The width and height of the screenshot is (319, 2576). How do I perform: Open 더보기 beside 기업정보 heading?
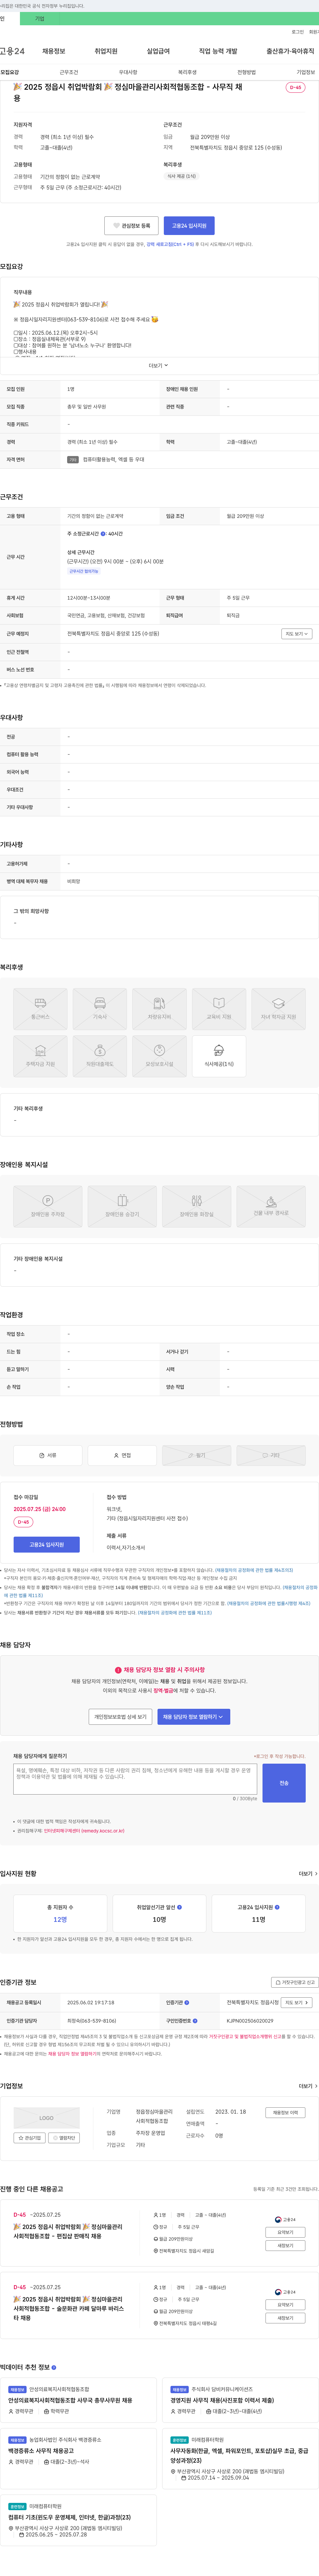[x=308, y=2086]
